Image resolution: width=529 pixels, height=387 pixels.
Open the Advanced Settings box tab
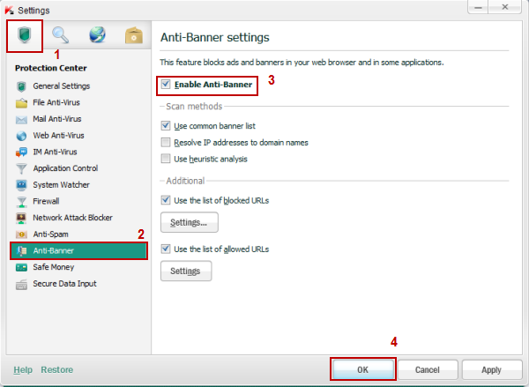pyautogui.click(x=134, y=35)
